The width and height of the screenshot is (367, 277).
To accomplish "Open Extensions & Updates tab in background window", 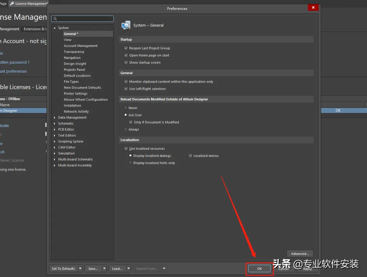I will click(x=34, y=29).
